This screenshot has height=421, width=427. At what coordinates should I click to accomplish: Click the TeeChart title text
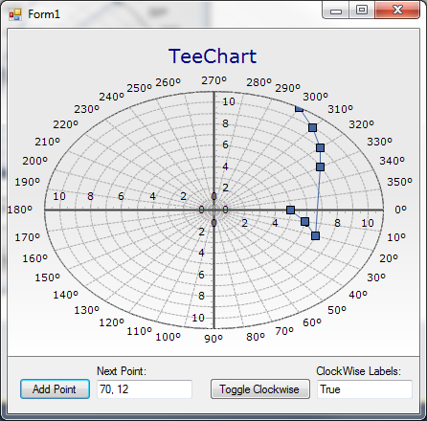[x=213, y=56]
